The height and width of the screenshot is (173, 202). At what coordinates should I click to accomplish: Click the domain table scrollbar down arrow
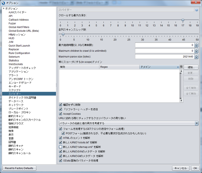tap(181, 100)
